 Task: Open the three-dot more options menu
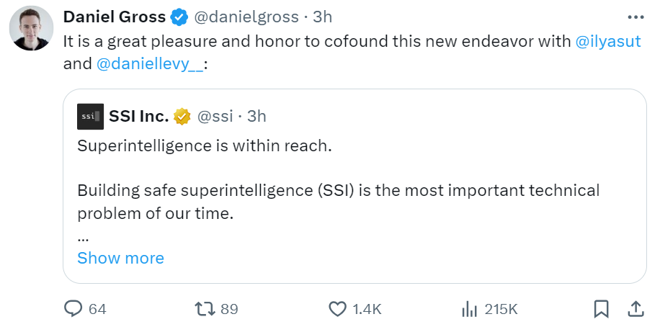636,17
